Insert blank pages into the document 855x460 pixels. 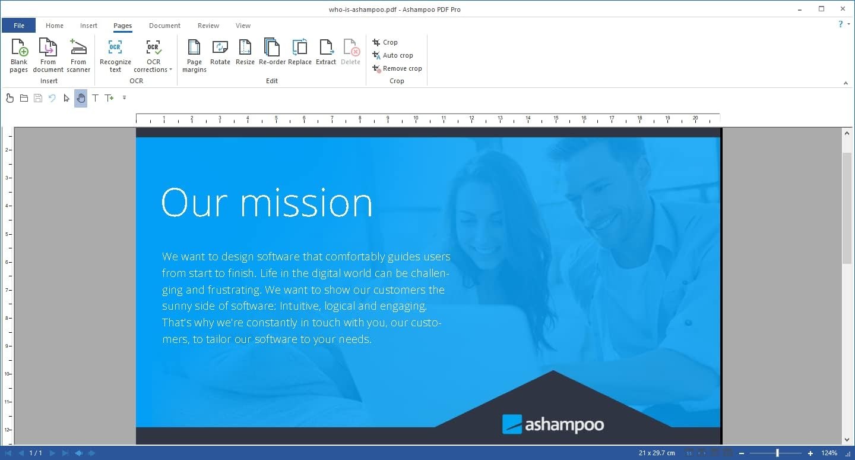coord(19,56)
